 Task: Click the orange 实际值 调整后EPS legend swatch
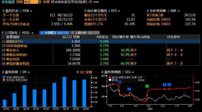click(x=4, y=80)
